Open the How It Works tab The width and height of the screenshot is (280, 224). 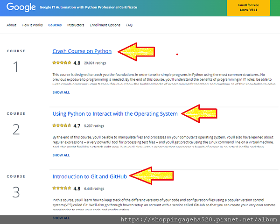32,25
